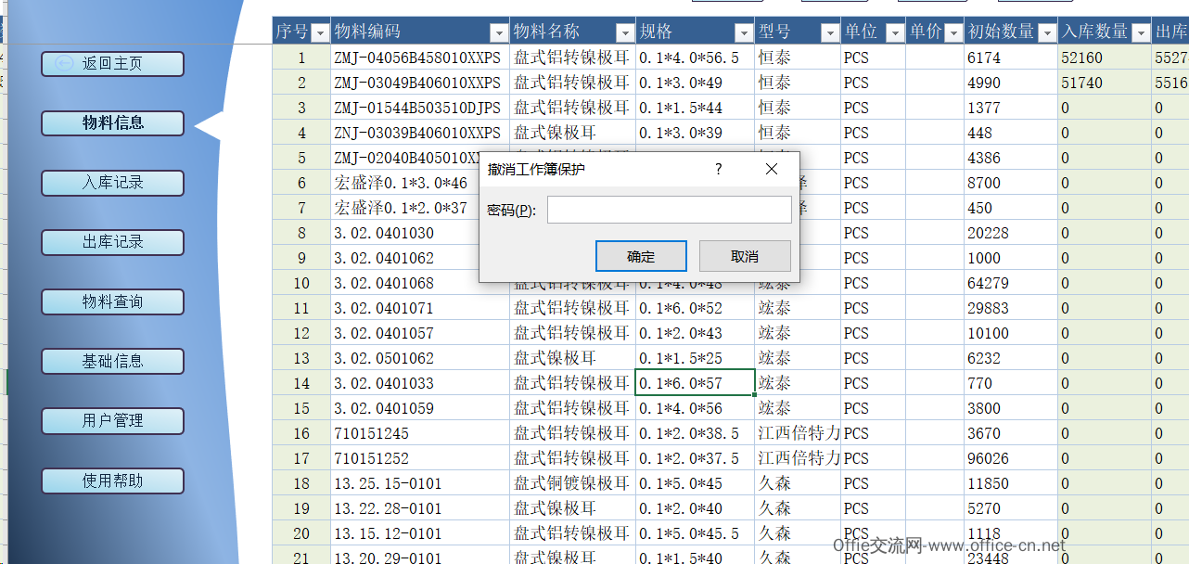Open the 物料编码 column filter dropdown

coord(498,32)
